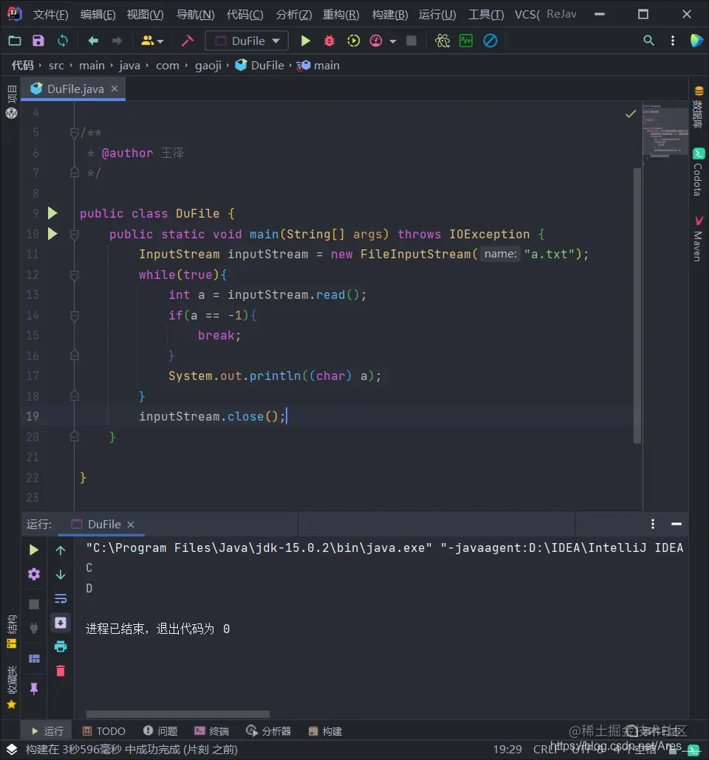This screenshot has height=760, width=709.
Task: Click up the stack trace arrow in run panel
Action: pos(61,550)
